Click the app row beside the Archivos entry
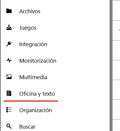Screen dimensions: 120x131 (x=116, y=11)
